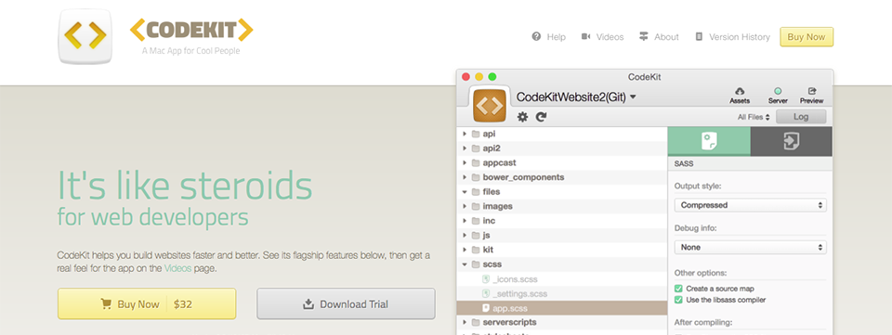Click the shopping cart icon
Viewport: 892px width, 335px height.
[106, 304]
